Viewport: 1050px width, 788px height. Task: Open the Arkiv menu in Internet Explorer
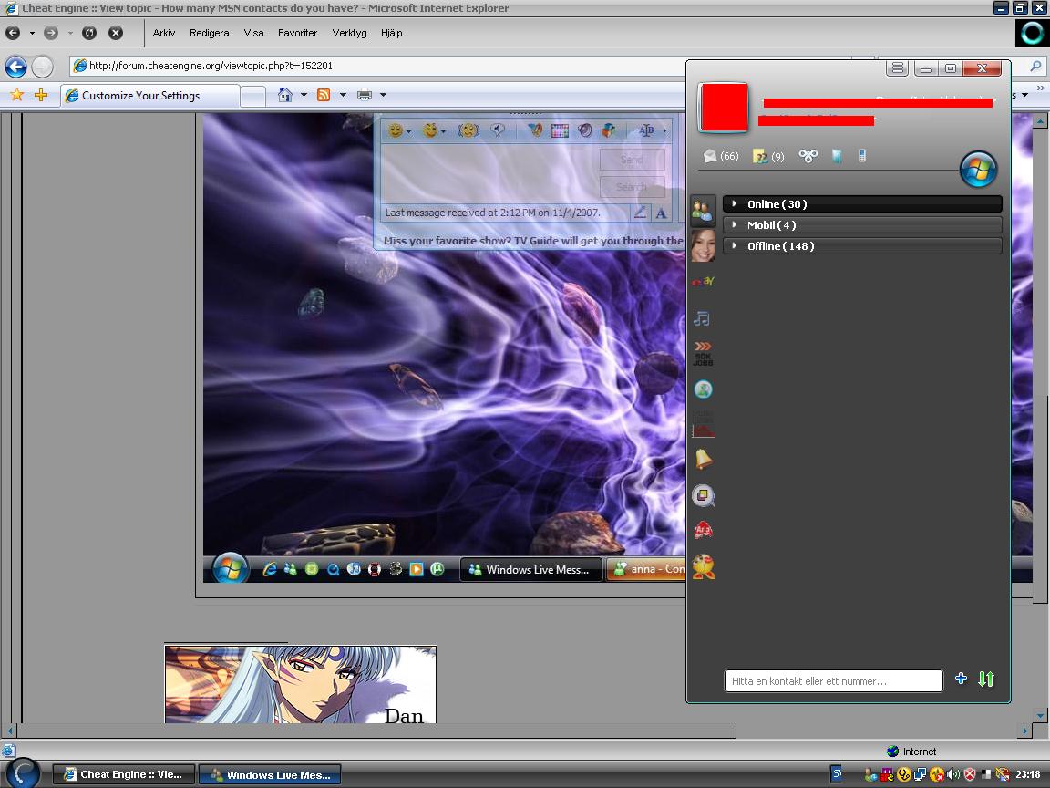(x=163, y=33)
